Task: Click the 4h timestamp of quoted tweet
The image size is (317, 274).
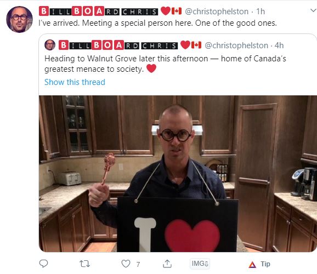Action: coord(279,45)
